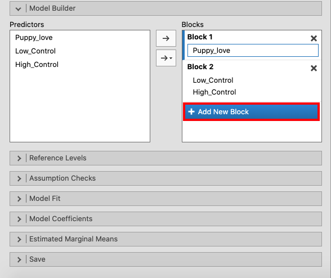Image resolution: width=331 pixels, height=278 pixels.
Task: Remove Block 1 with its X icon
Action: coord(314,38)
